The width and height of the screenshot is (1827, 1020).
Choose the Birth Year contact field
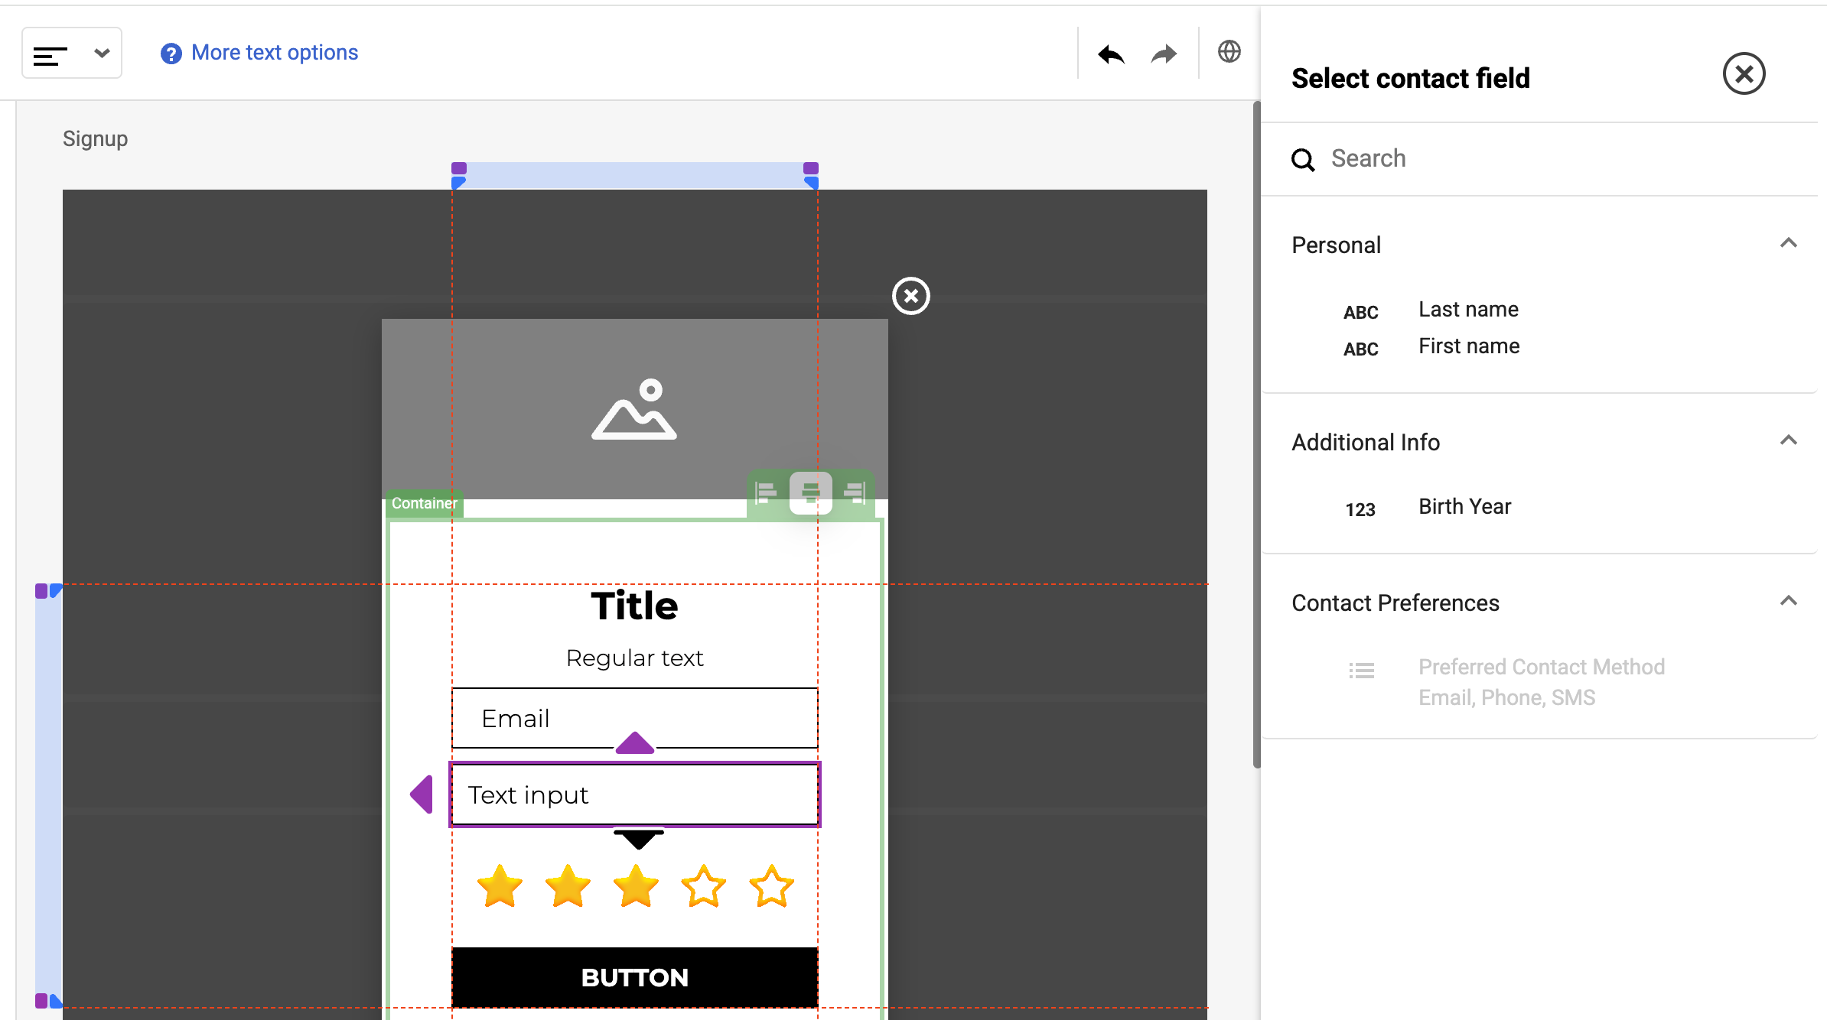(1464, 507)
